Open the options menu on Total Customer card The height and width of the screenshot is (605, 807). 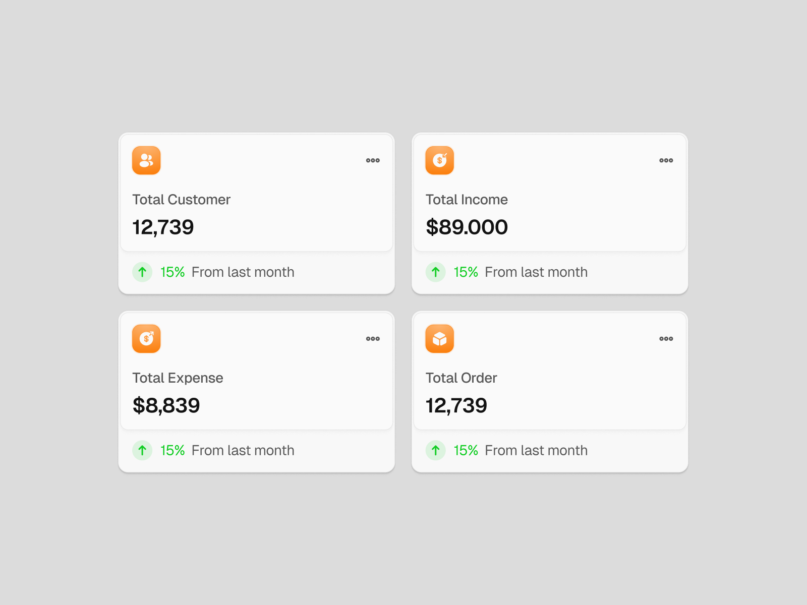(372, 160)
